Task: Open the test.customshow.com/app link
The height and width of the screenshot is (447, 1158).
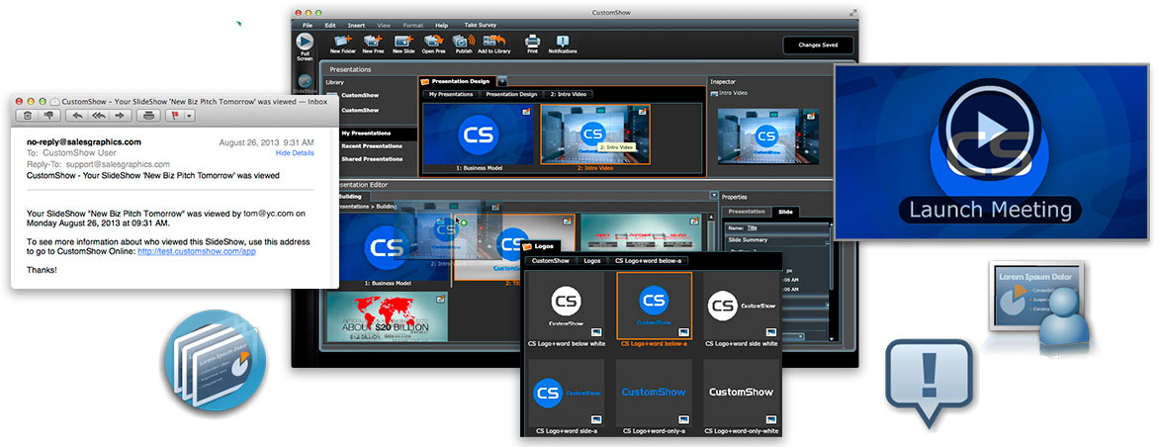Action: click(x=197, y=251)
